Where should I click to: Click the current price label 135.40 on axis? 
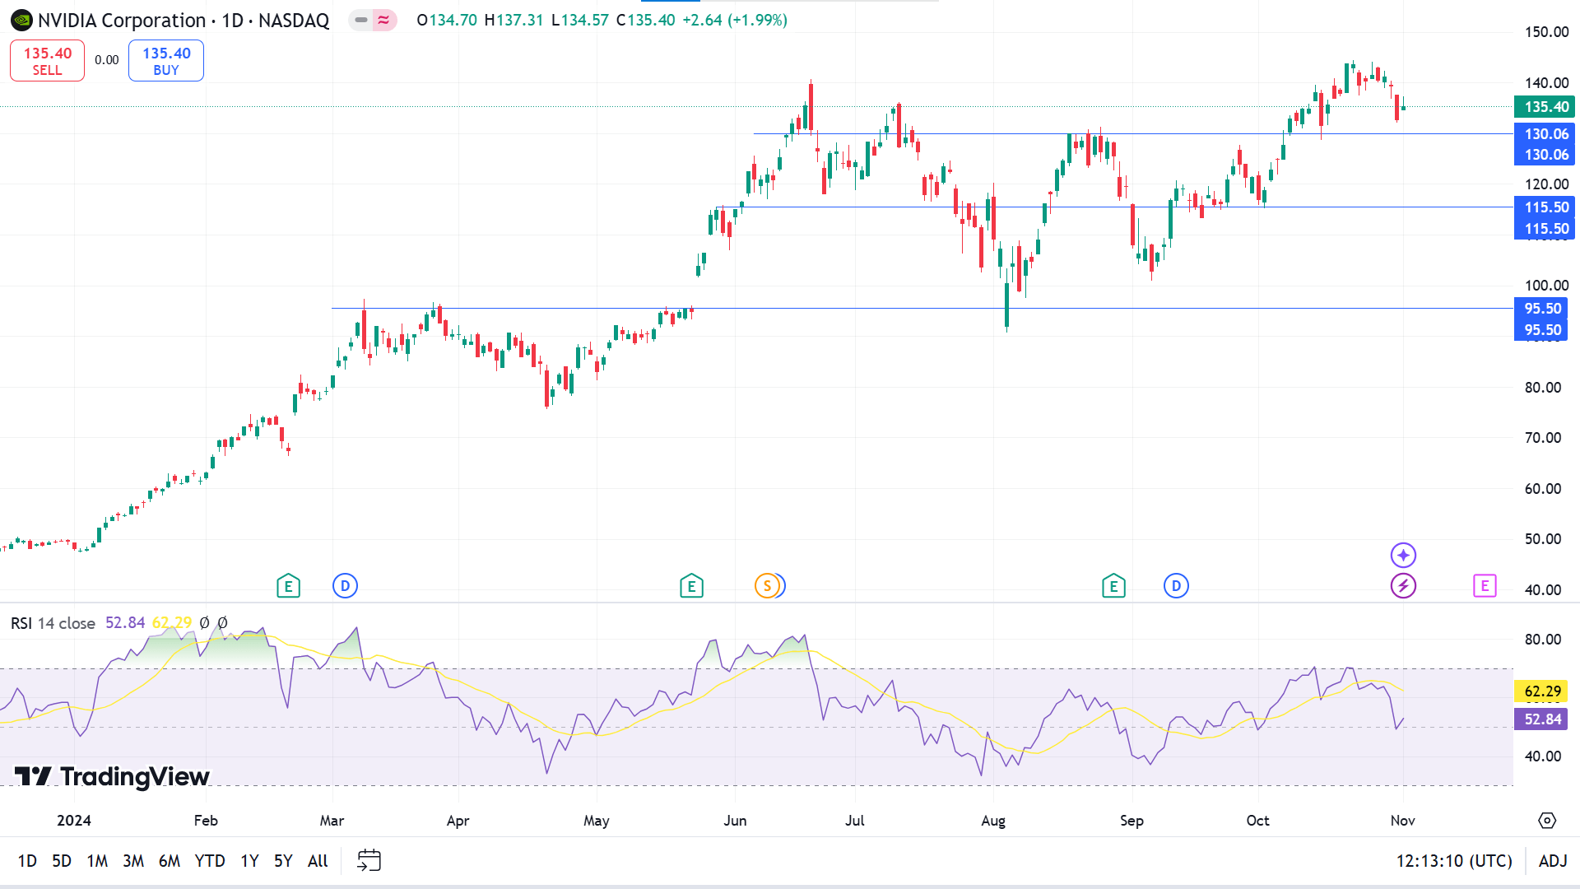point(1545,106)
